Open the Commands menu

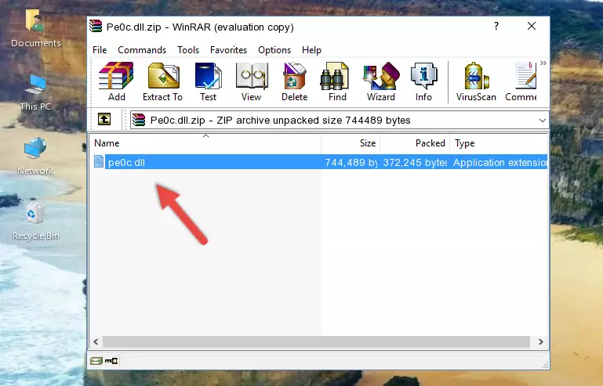tap(142, 50)
